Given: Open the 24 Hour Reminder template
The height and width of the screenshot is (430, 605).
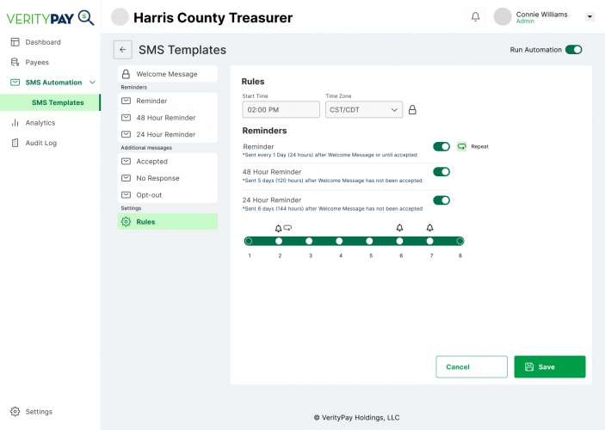Looking at the screenshot, I should point(168,134).
